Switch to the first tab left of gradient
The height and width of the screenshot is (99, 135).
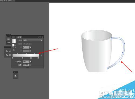[x=14, y=37]
